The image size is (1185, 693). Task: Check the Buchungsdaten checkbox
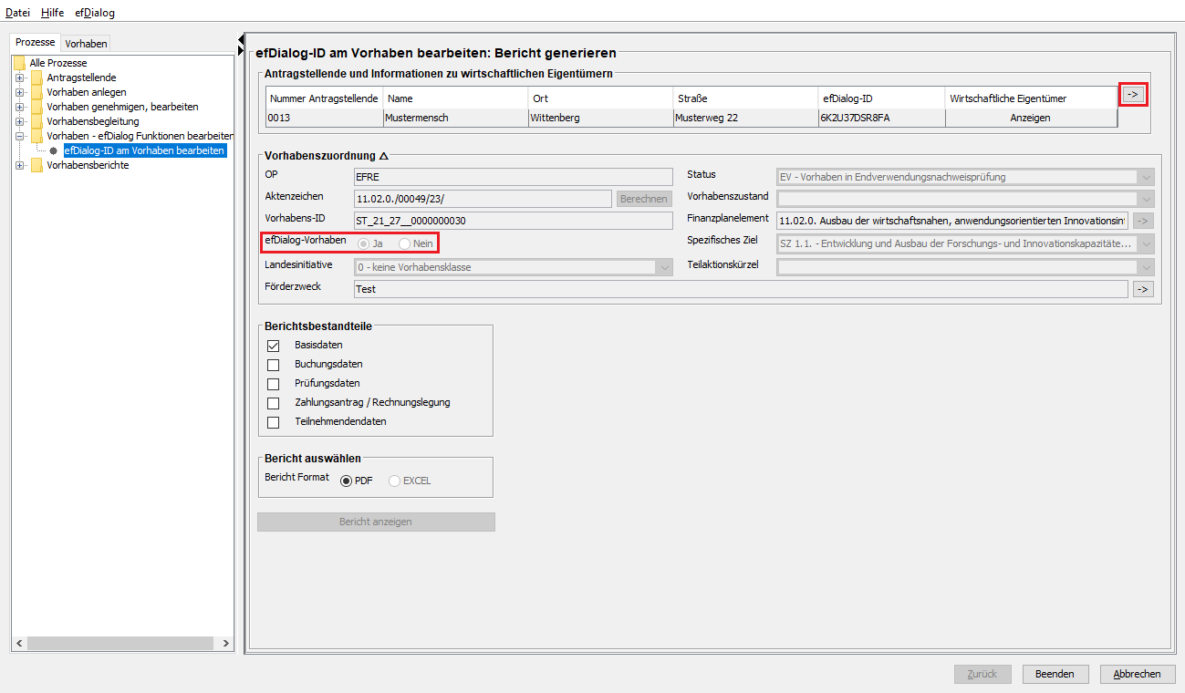click(273, 365)
